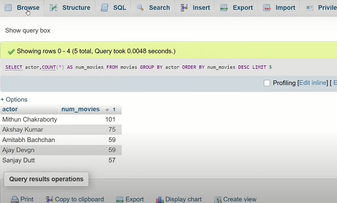Image resolution: width=337 pixels, height=203 pixels.
Task: Click Copy to clipboard link
Action: pyautogui.click(x=79, y=199)
